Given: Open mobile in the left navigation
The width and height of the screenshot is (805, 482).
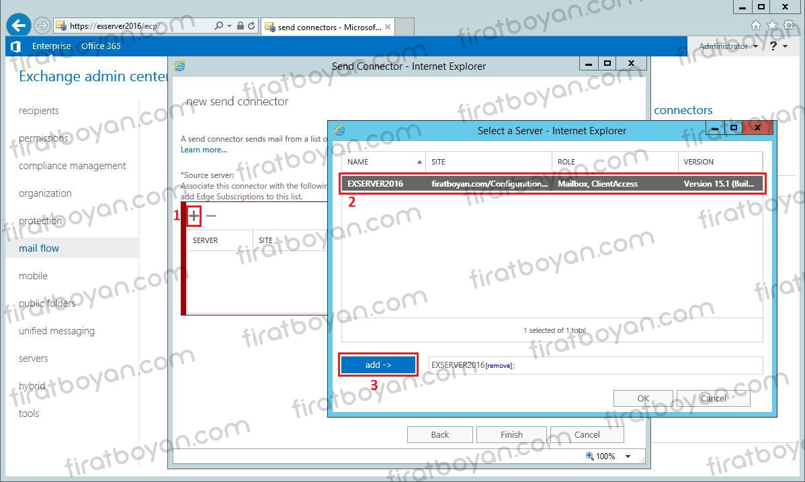Looking at the screenshot, I should (x=33, y=276).
